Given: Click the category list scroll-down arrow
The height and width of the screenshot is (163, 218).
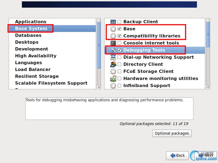Looking at the screenshot, I should (99, 87).
